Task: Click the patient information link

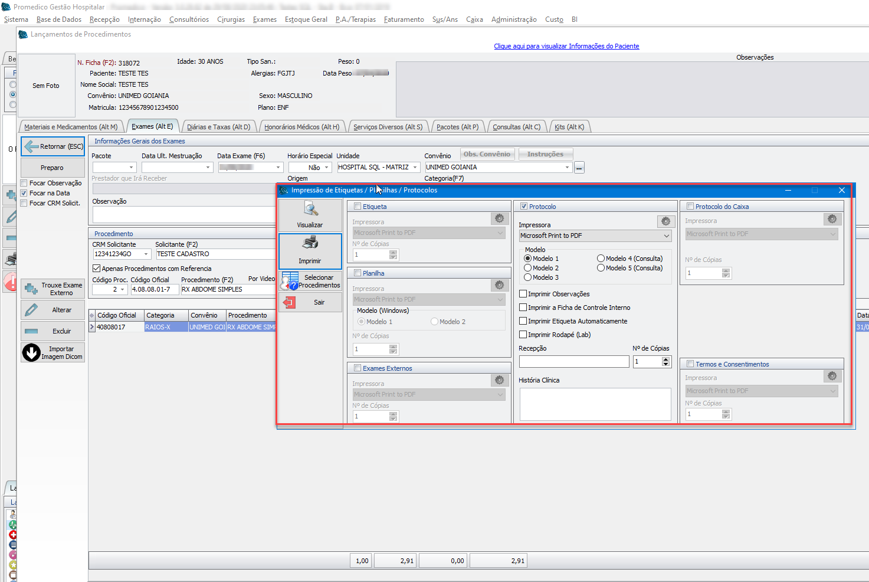Action: point(566,46)
